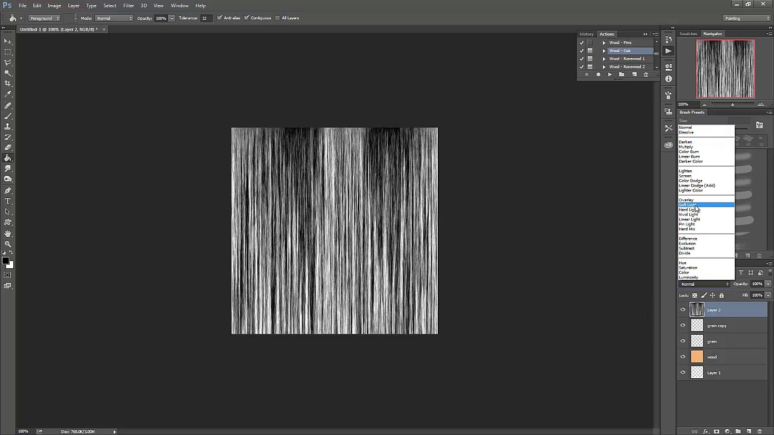Viewport: 774px width, 435px height.
Task: Select the Clone Stamp tool
Action: (x=8, y=127)
